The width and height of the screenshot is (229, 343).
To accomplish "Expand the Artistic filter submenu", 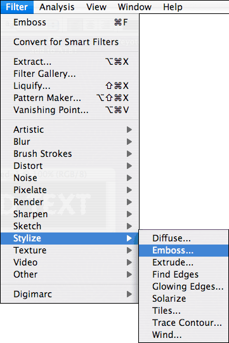I will (70, 130).
